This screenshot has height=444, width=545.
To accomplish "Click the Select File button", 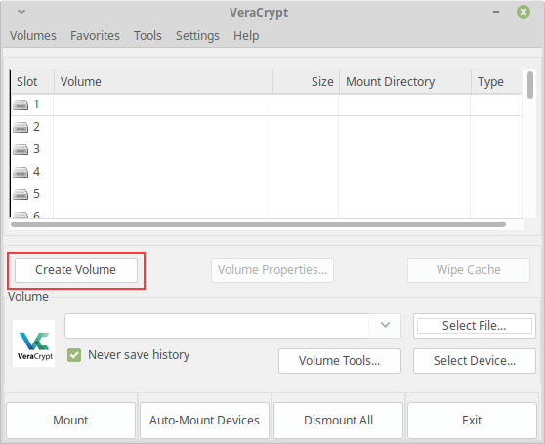I will (x=475, y=326).
